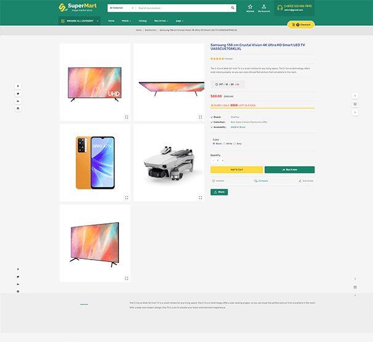The image size is (373, 342).
Task: Expand the front-view UHD TV image fullscreen
Action: tap(126, 117)
